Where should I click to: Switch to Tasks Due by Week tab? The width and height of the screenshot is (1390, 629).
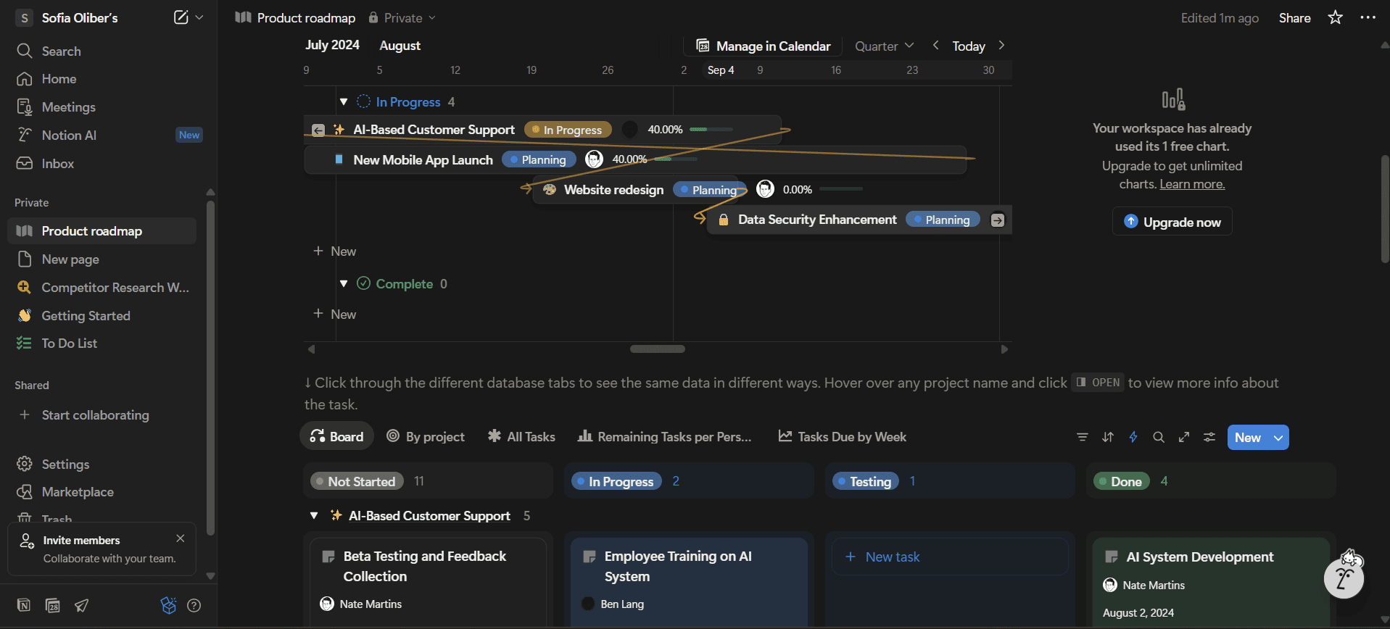click(x=842, y=436)
